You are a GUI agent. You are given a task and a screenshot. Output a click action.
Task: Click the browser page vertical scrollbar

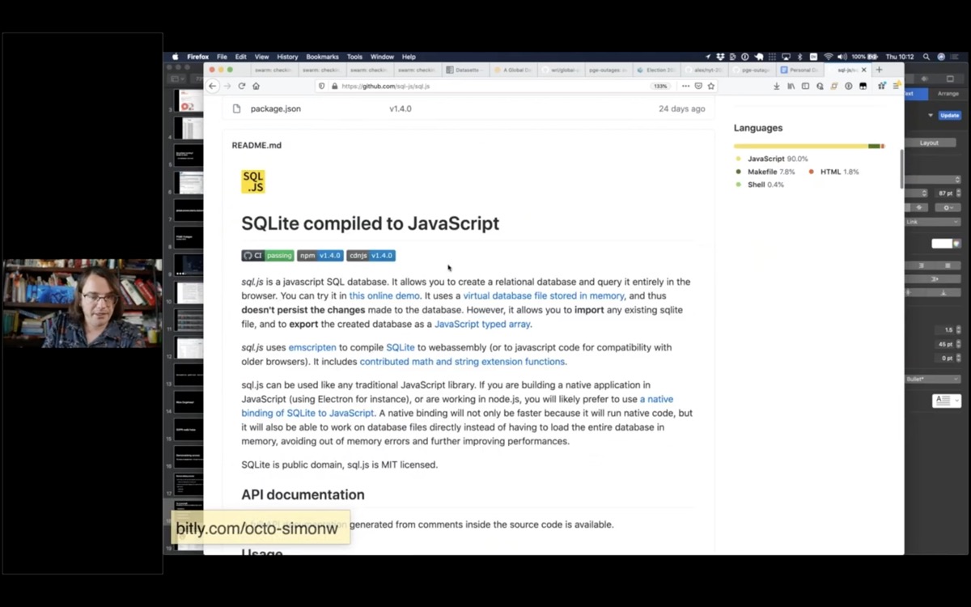click(x=901, y=168)
